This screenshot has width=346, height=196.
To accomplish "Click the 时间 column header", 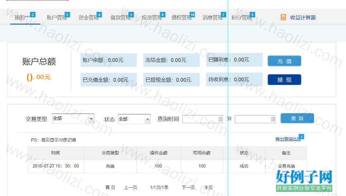I will click(x=56, y=153).
